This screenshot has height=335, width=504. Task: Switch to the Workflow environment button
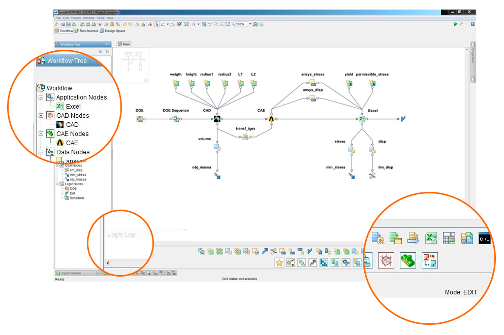click(64, 31)
